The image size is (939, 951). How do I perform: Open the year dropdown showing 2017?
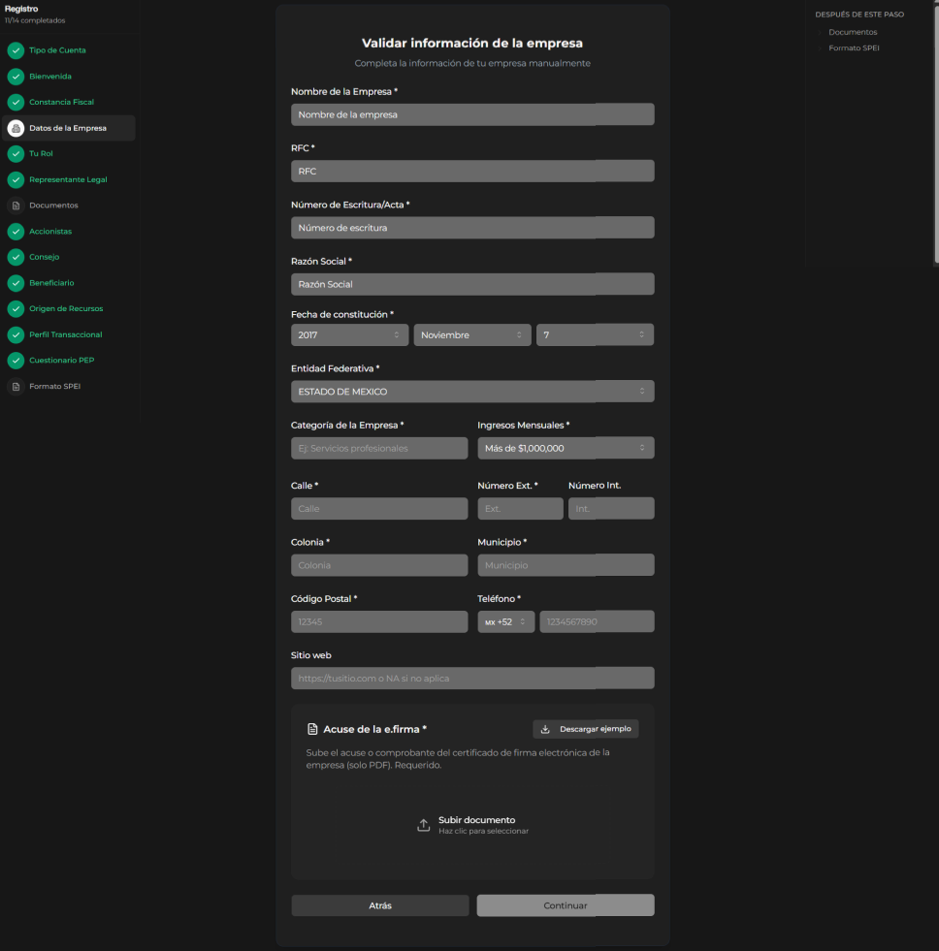[349, 334]
